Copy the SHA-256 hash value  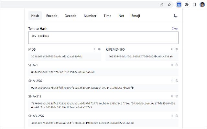177,80
